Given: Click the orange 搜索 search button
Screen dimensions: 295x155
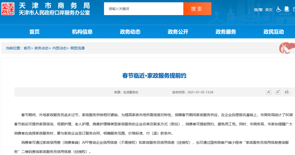Looking at the screenshot, I should [x=197, y=9].
